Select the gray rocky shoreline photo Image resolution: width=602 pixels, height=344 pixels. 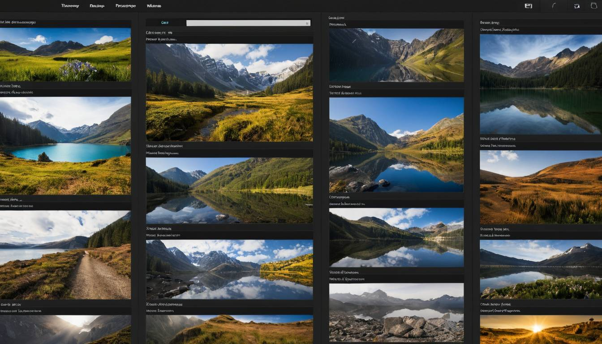[396, 312]
